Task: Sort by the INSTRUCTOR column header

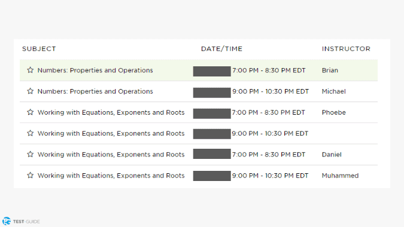Action: pyautogui.click(x=346, y=49)
